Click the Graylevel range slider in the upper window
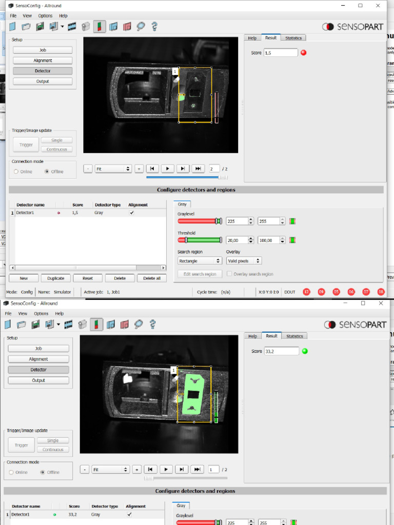Screen dimensions: 394x525 pos(200,221)
